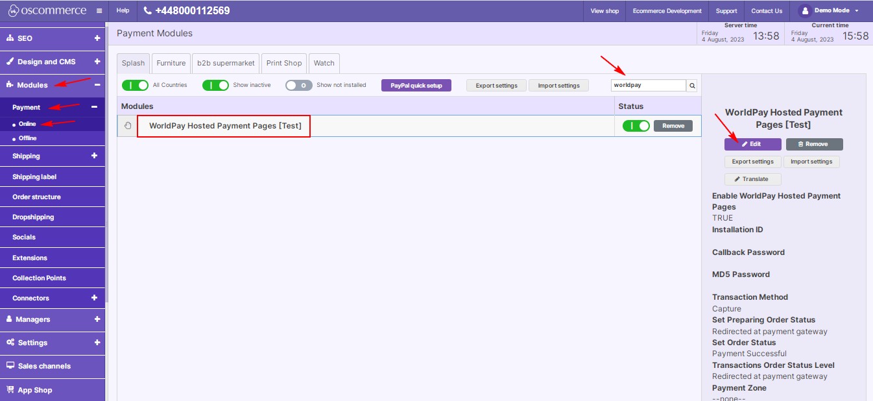The width and height of the screenshot is (873, 401).
Task: Switch to the Furniture store tab
Action: click(x=171, y=63)
